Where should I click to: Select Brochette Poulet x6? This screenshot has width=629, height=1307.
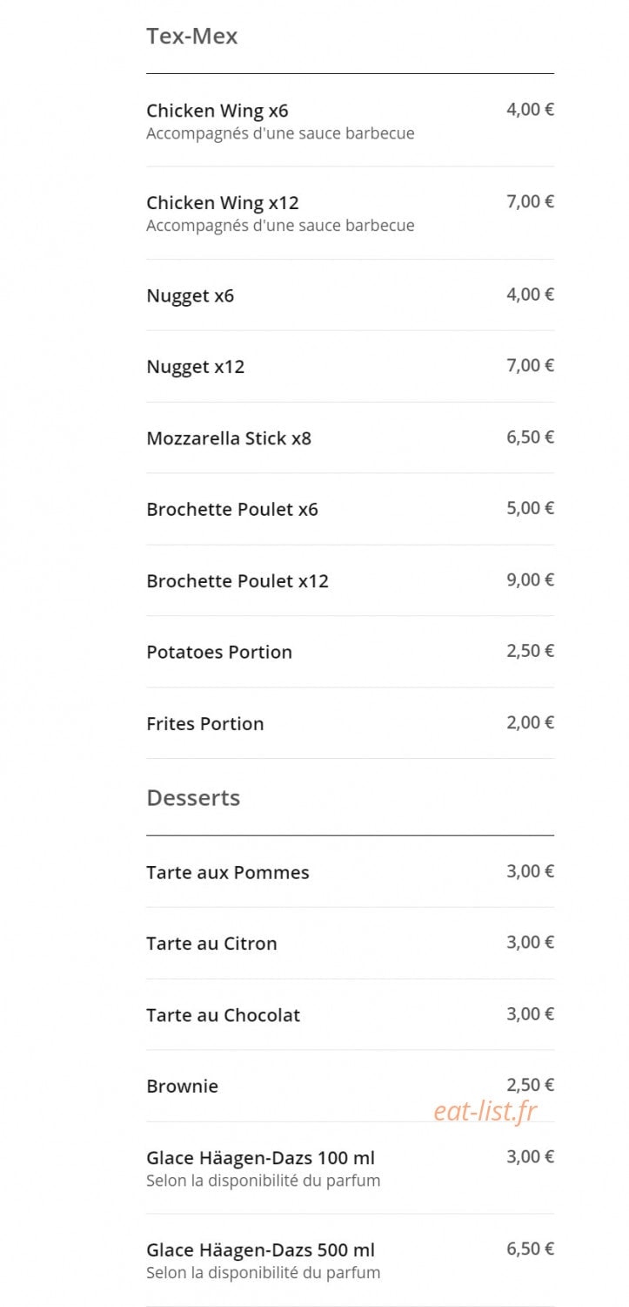point(350,510)
